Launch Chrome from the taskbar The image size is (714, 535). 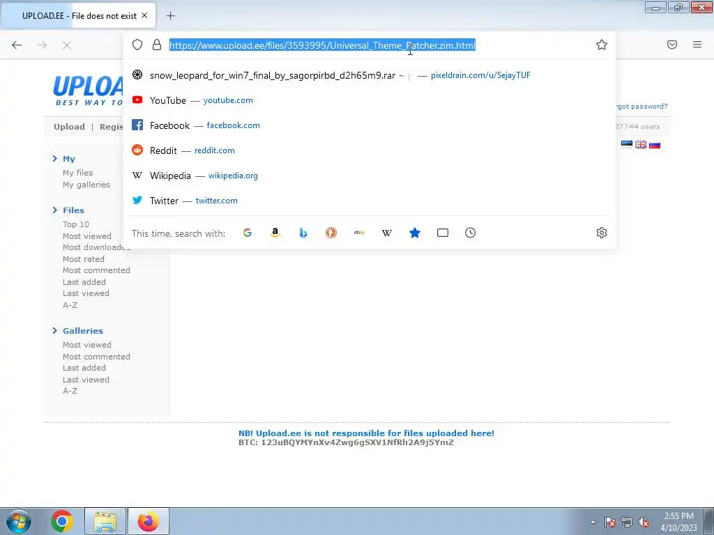click(62, 521)
